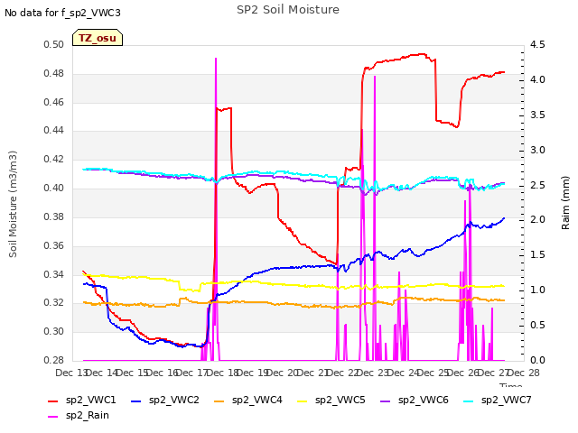Image resolution: width=578 pixels, height=433 pixels.
Task: Click the magenta sp2_Rain legend swatch
Action: [x=53, y=417]
